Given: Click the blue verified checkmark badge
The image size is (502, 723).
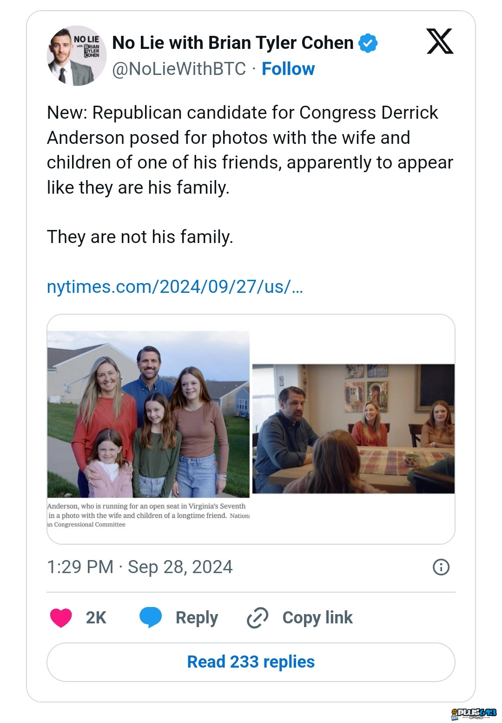Looking at the screenshot, I should click(368, 43).
